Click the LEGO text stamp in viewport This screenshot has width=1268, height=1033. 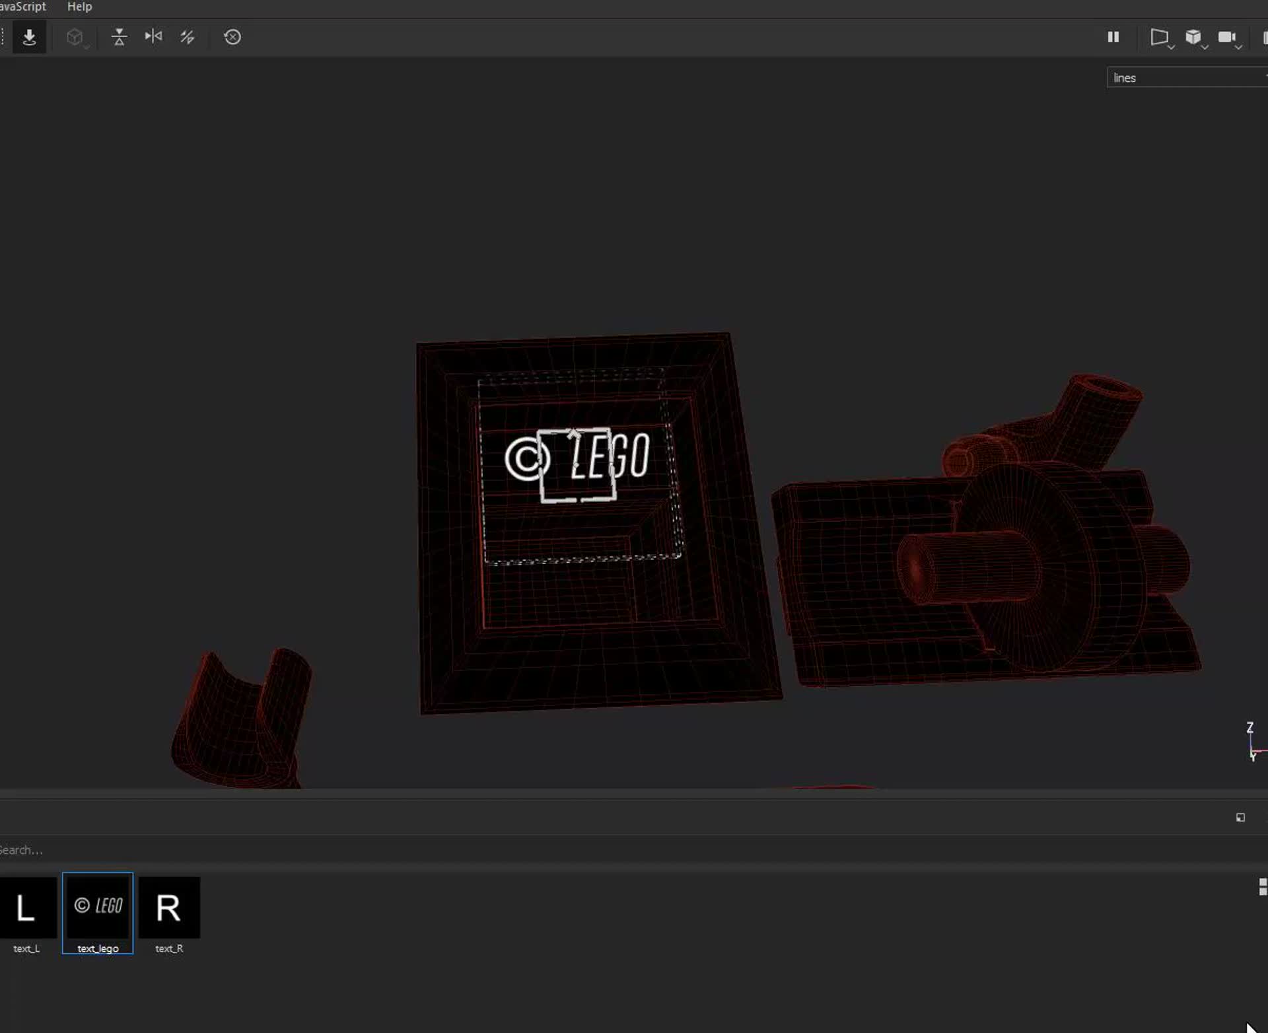point(578,456)
